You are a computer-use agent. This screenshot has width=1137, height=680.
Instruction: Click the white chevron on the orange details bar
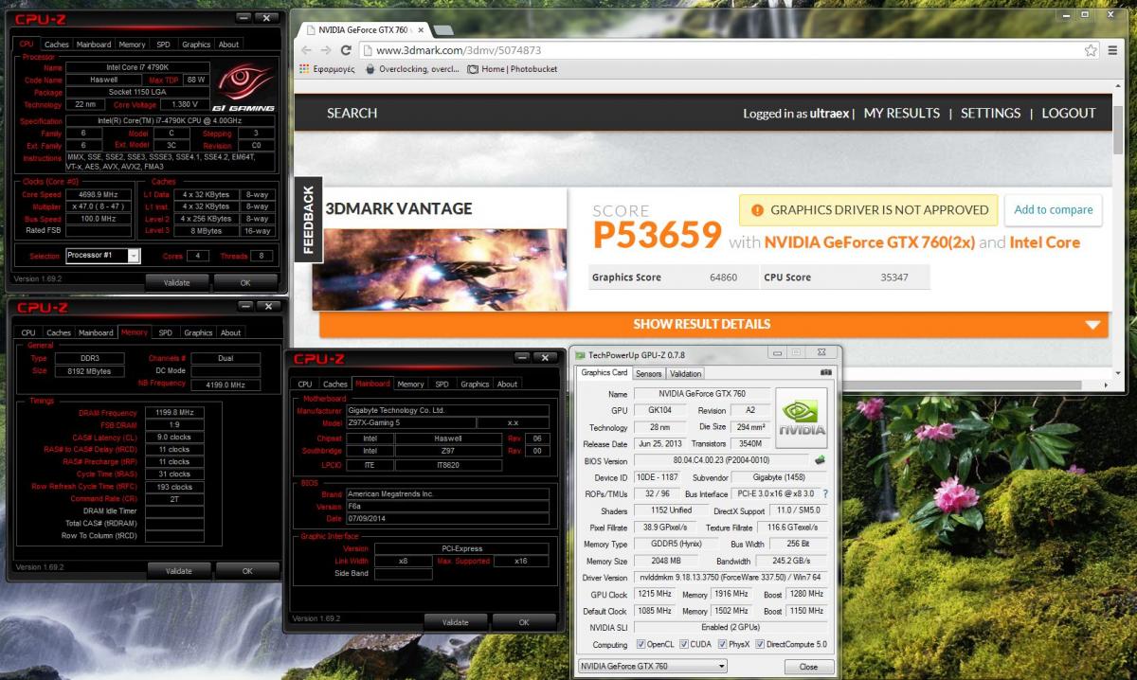tap(1093, 325)
